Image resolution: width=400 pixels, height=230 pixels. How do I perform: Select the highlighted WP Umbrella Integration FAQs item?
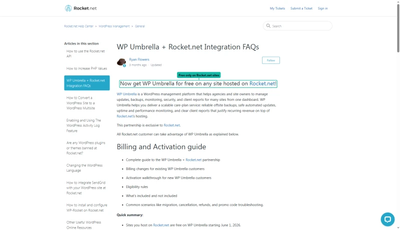pyautogui.click(x=87, y=83)
